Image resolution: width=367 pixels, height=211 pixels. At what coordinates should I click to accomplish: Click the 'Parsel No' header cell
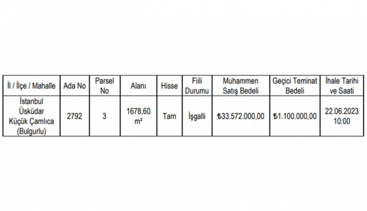(104, 86)
